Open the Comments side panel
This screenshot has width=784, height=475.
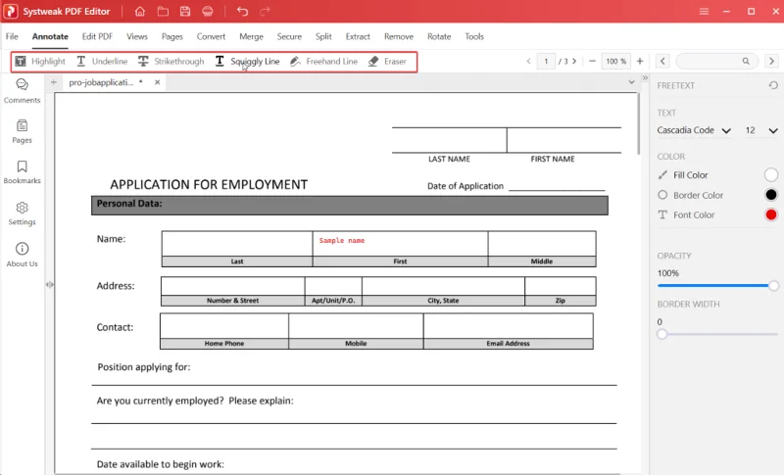[x=22, y=91]
